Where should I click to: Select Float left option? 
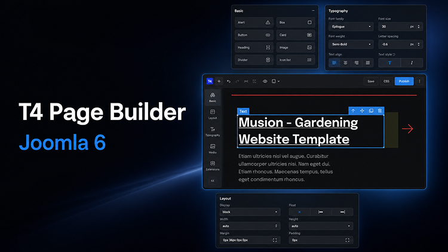click(321, 212)
